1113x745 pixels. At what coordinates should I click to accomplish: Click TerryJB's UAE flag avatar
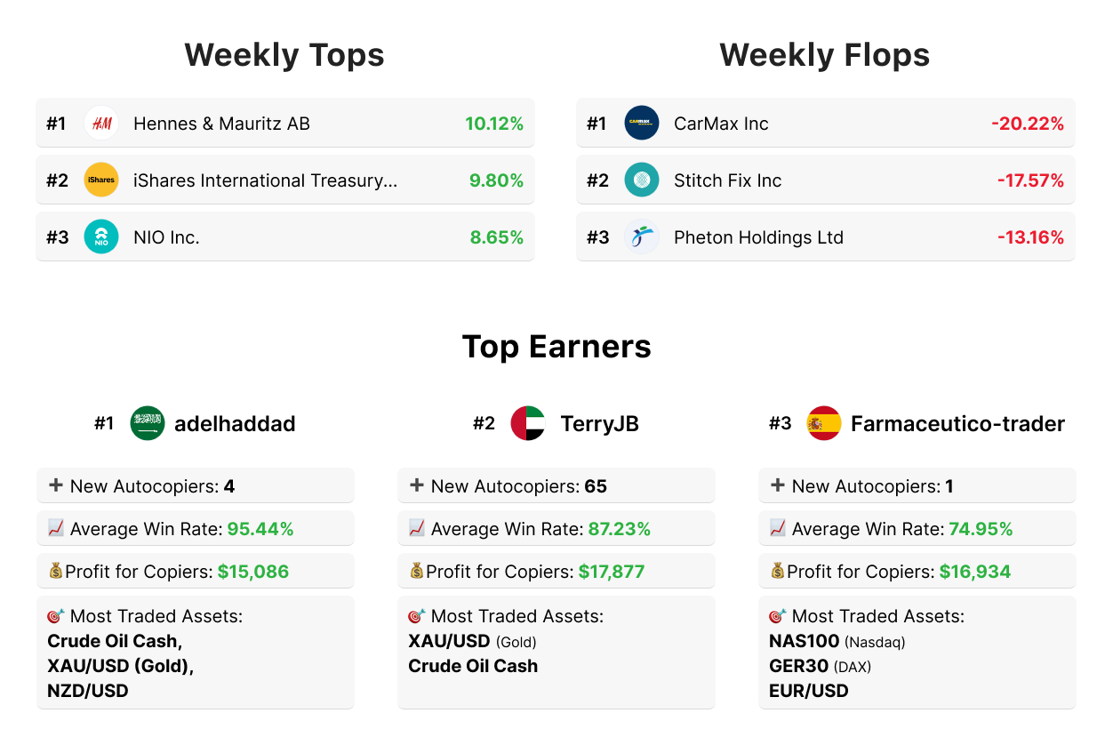point(528,423)
